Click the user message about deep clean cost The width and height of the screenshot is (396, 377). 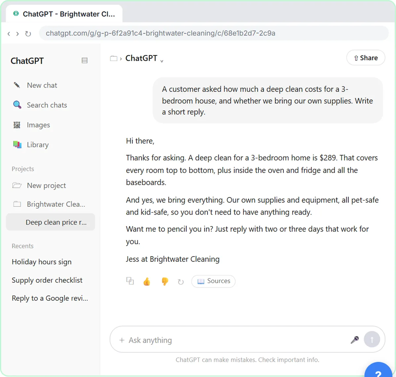click(x=268, y=100)
